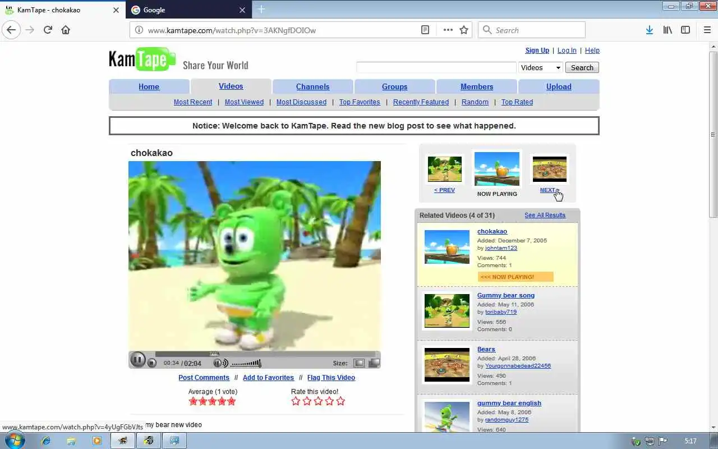Reload the page with refresh icon
The image size is (718, 449).
click(48, 30)
